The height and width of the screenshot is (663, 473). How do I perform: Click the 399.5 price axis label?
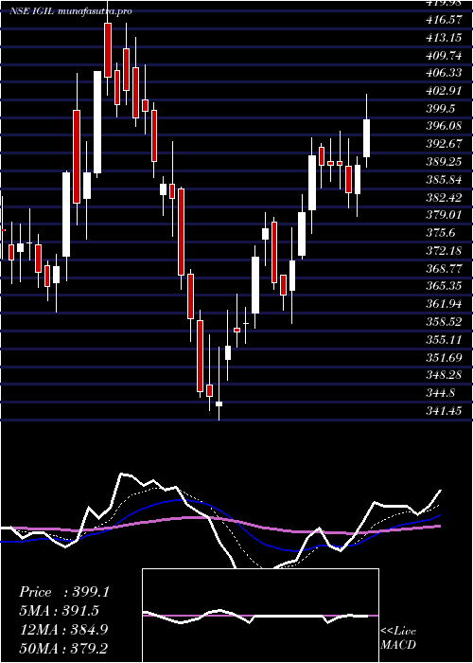click(x=442, y=109)
